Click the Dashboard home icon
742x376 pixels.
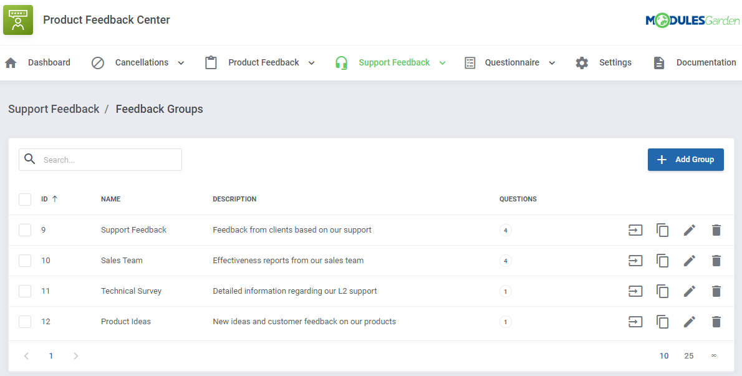(11, 62)
